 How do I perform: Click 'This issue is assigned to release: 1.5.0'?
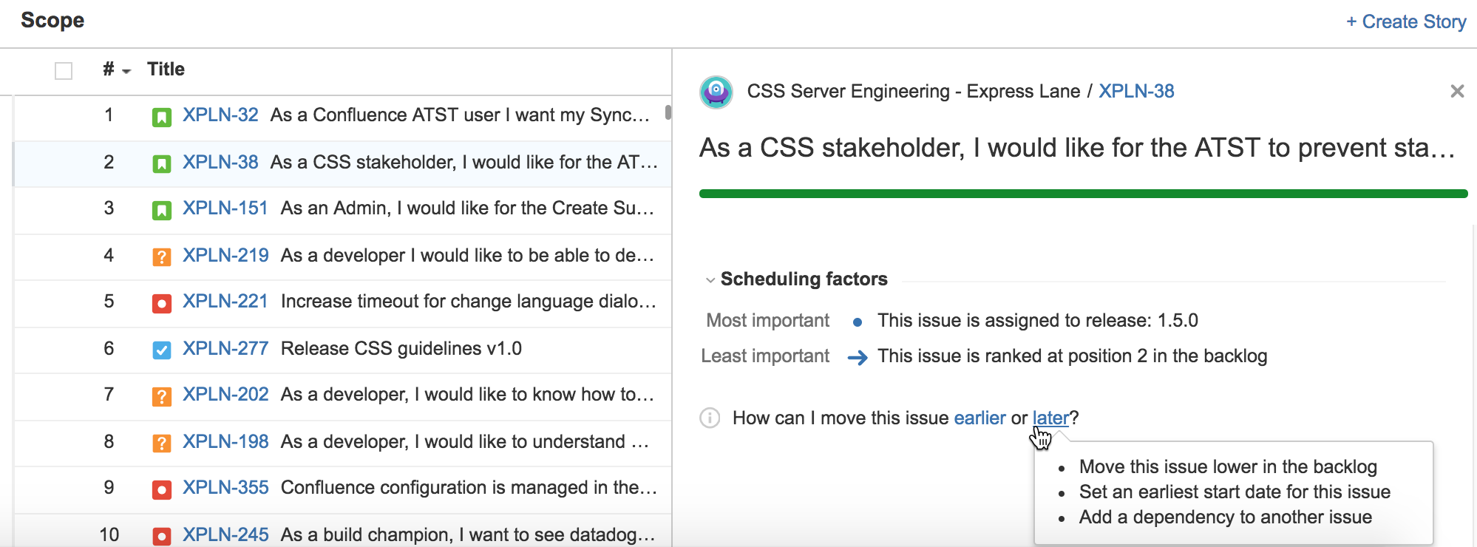click(1038, 320)
